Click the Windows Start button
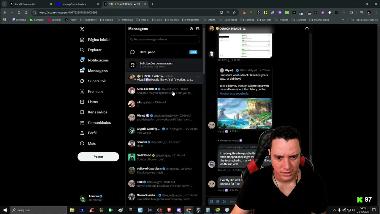This screenshot has width=380, height=214. click(x=5, y=210)
